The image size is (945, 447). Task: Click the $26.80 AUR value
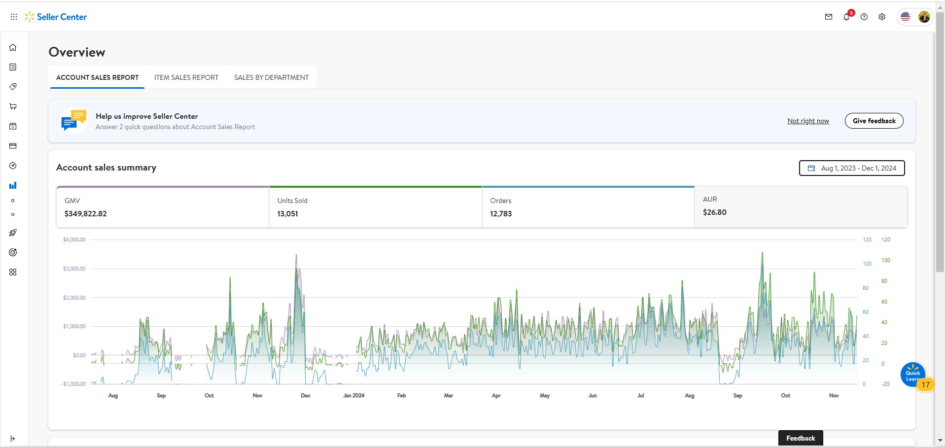click(715, 212)
